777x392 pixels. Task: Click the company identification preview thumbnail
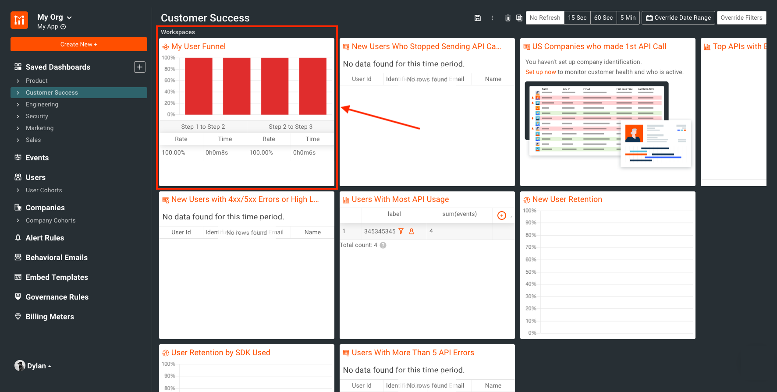click(x=608, y=124)
